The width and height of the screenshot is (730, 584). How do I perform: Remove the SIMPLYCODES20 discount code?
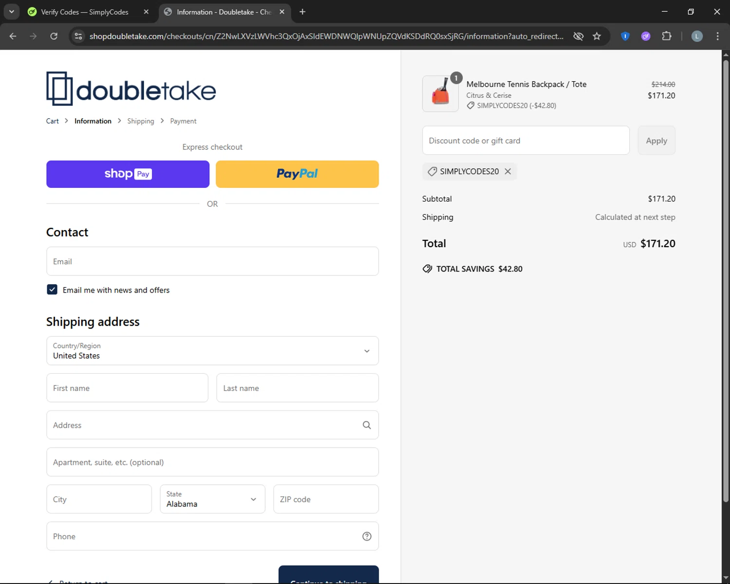[508, 171]
